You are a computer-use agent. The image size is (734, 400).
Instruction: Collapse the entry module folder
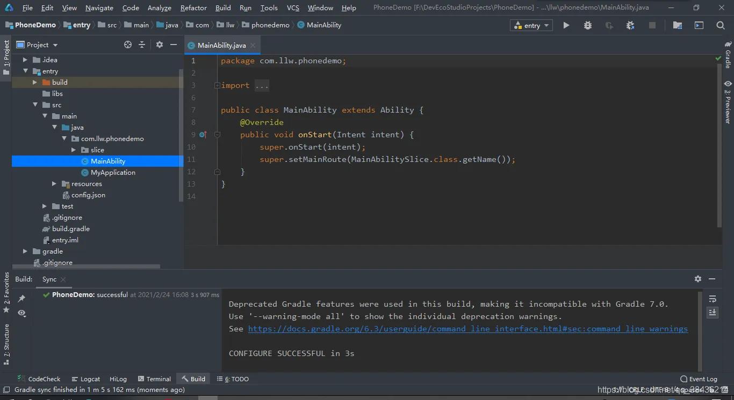click(25, 71)
